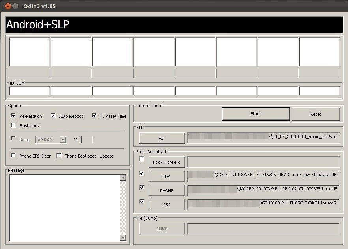The height and width of the screenshot is (249, 348).
Task: Click the empty Dump file path field
Action: coord(264,229)
